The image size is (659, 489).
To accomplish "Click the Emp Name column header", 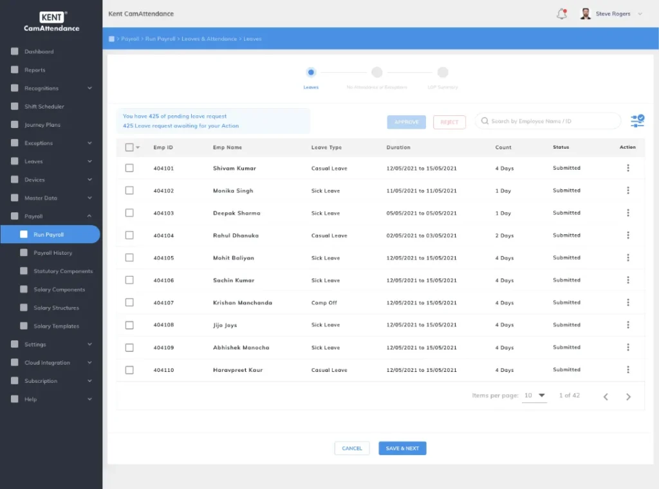I will coord(227,147).
